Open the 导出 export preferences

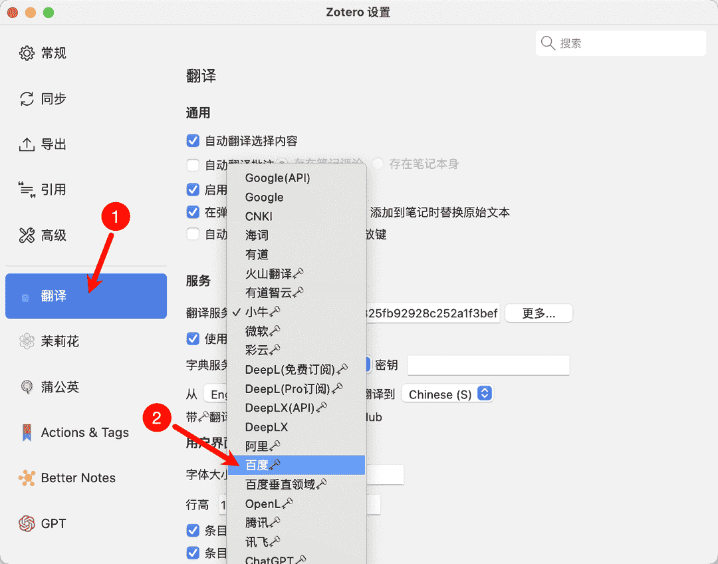43,144
